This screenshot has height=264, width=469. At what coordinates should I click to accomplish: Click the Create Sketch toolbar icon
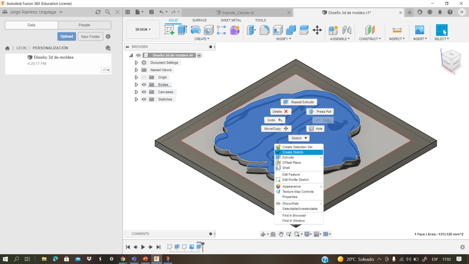click(169, 30)
